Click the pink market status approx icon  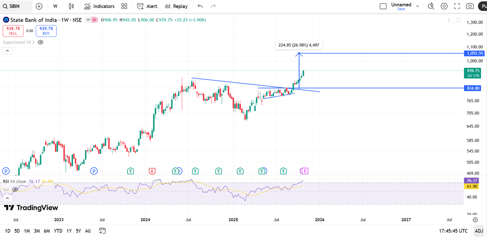(95, 19)
